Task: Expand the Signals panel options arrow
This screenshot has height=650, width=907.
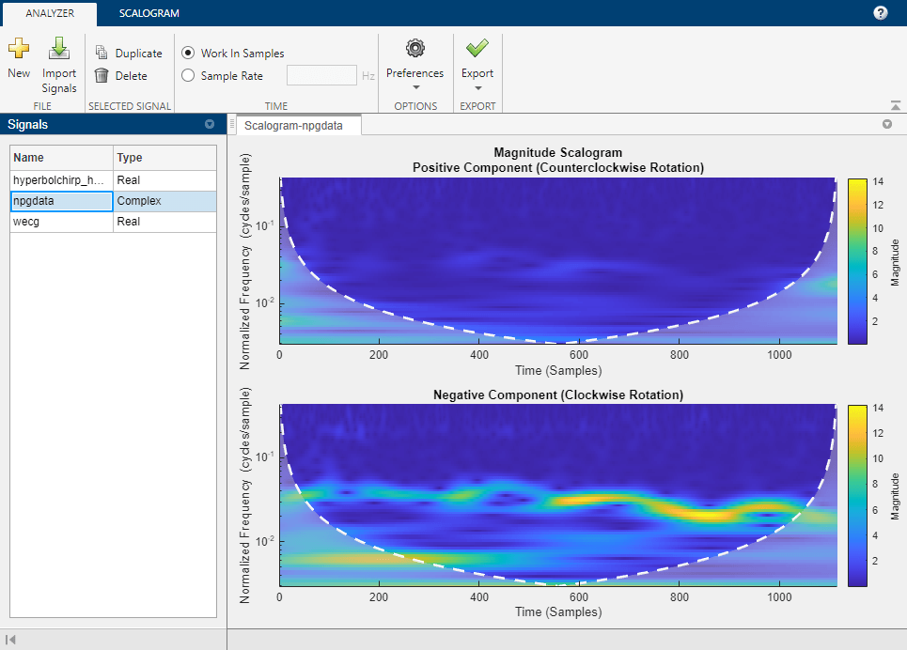Action: point(210,125)
